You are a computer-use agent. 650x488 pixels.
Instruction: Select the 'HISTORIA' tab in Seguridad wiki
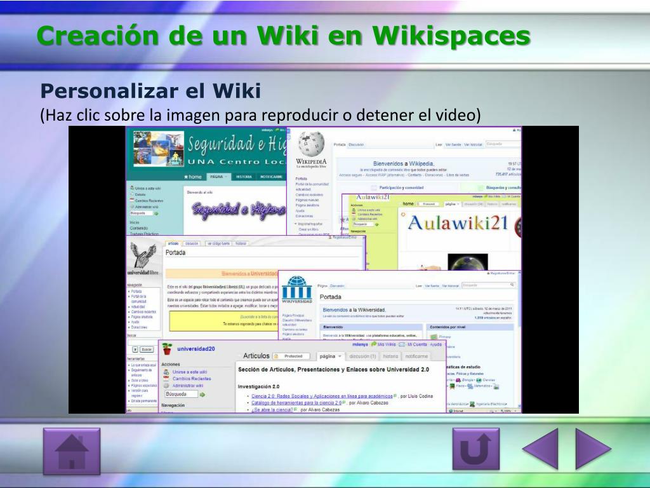point(244,177)
